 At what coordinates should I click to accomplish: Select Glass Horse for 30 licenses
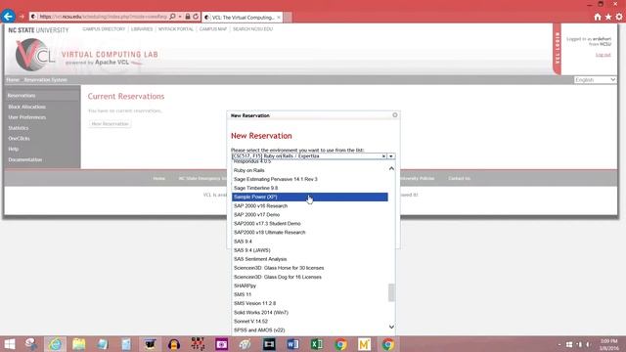coord(310,268)
